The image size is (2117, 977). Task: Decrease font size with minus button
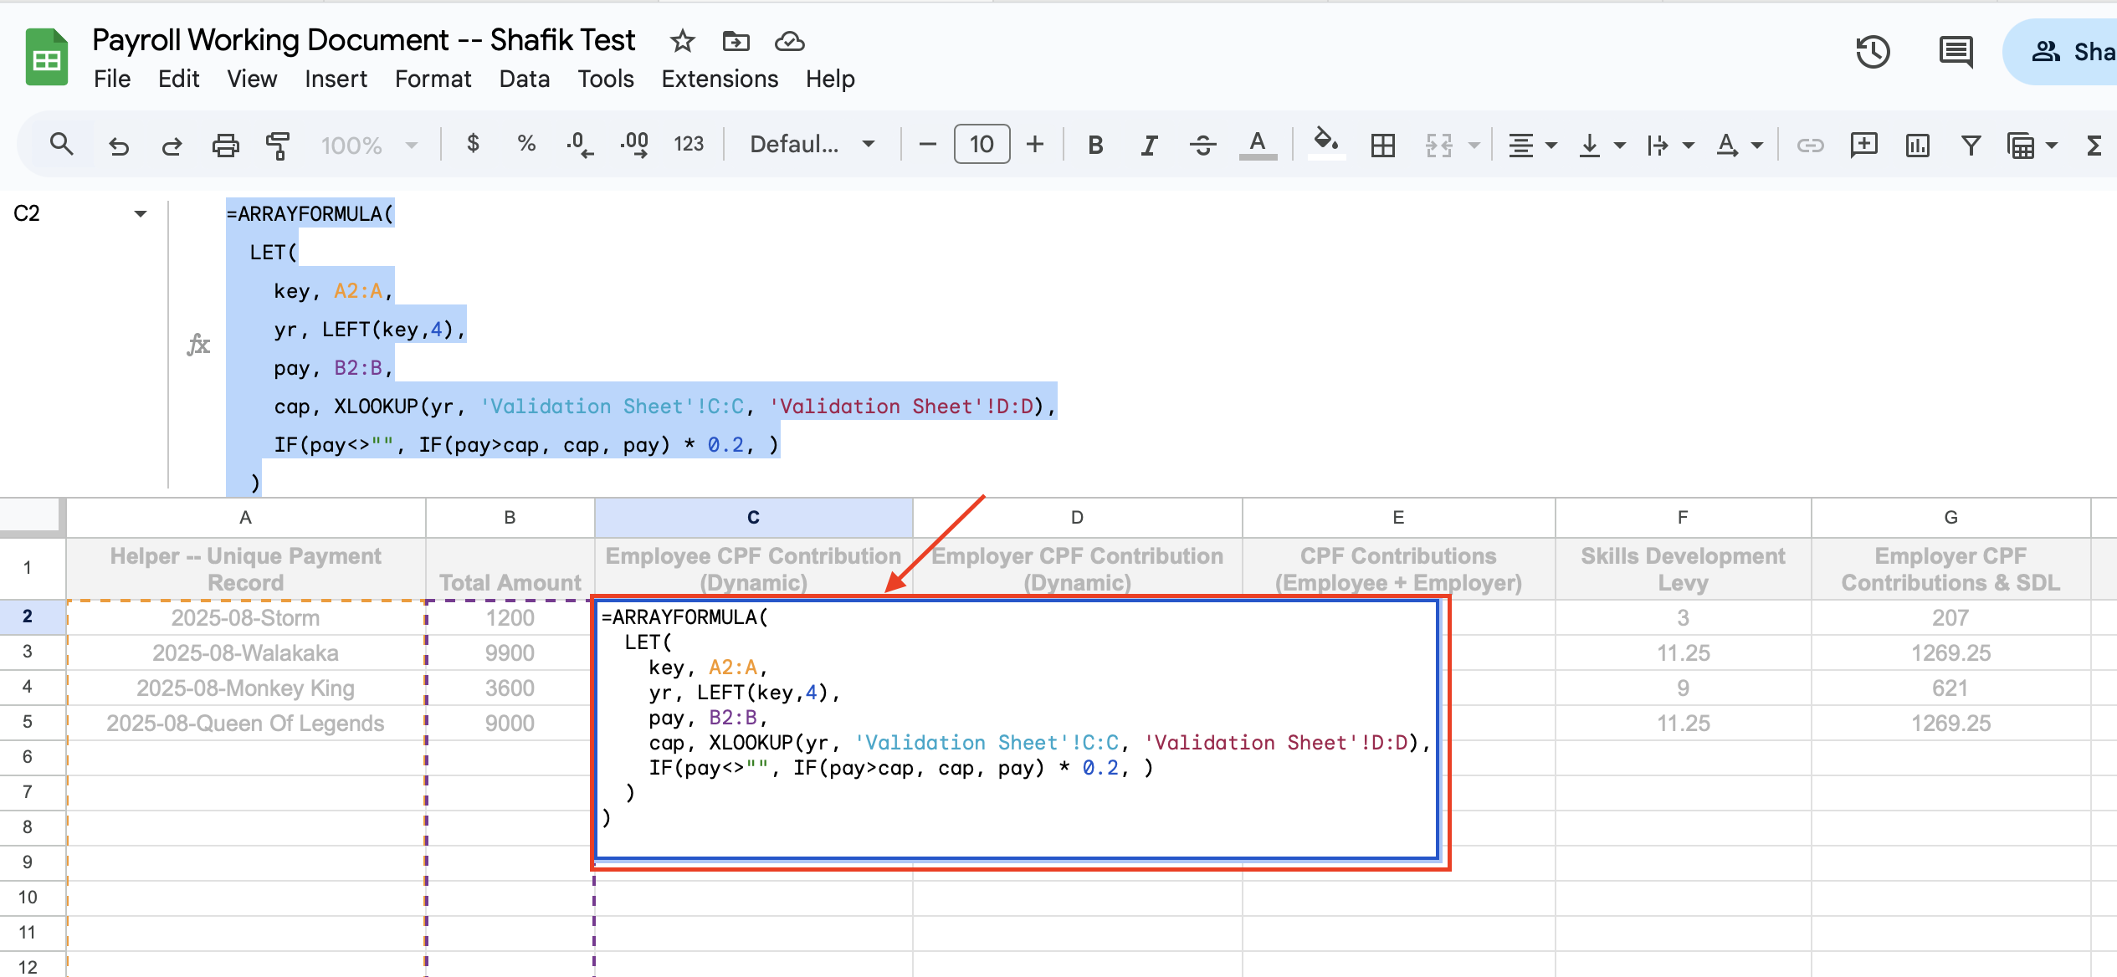927,145
